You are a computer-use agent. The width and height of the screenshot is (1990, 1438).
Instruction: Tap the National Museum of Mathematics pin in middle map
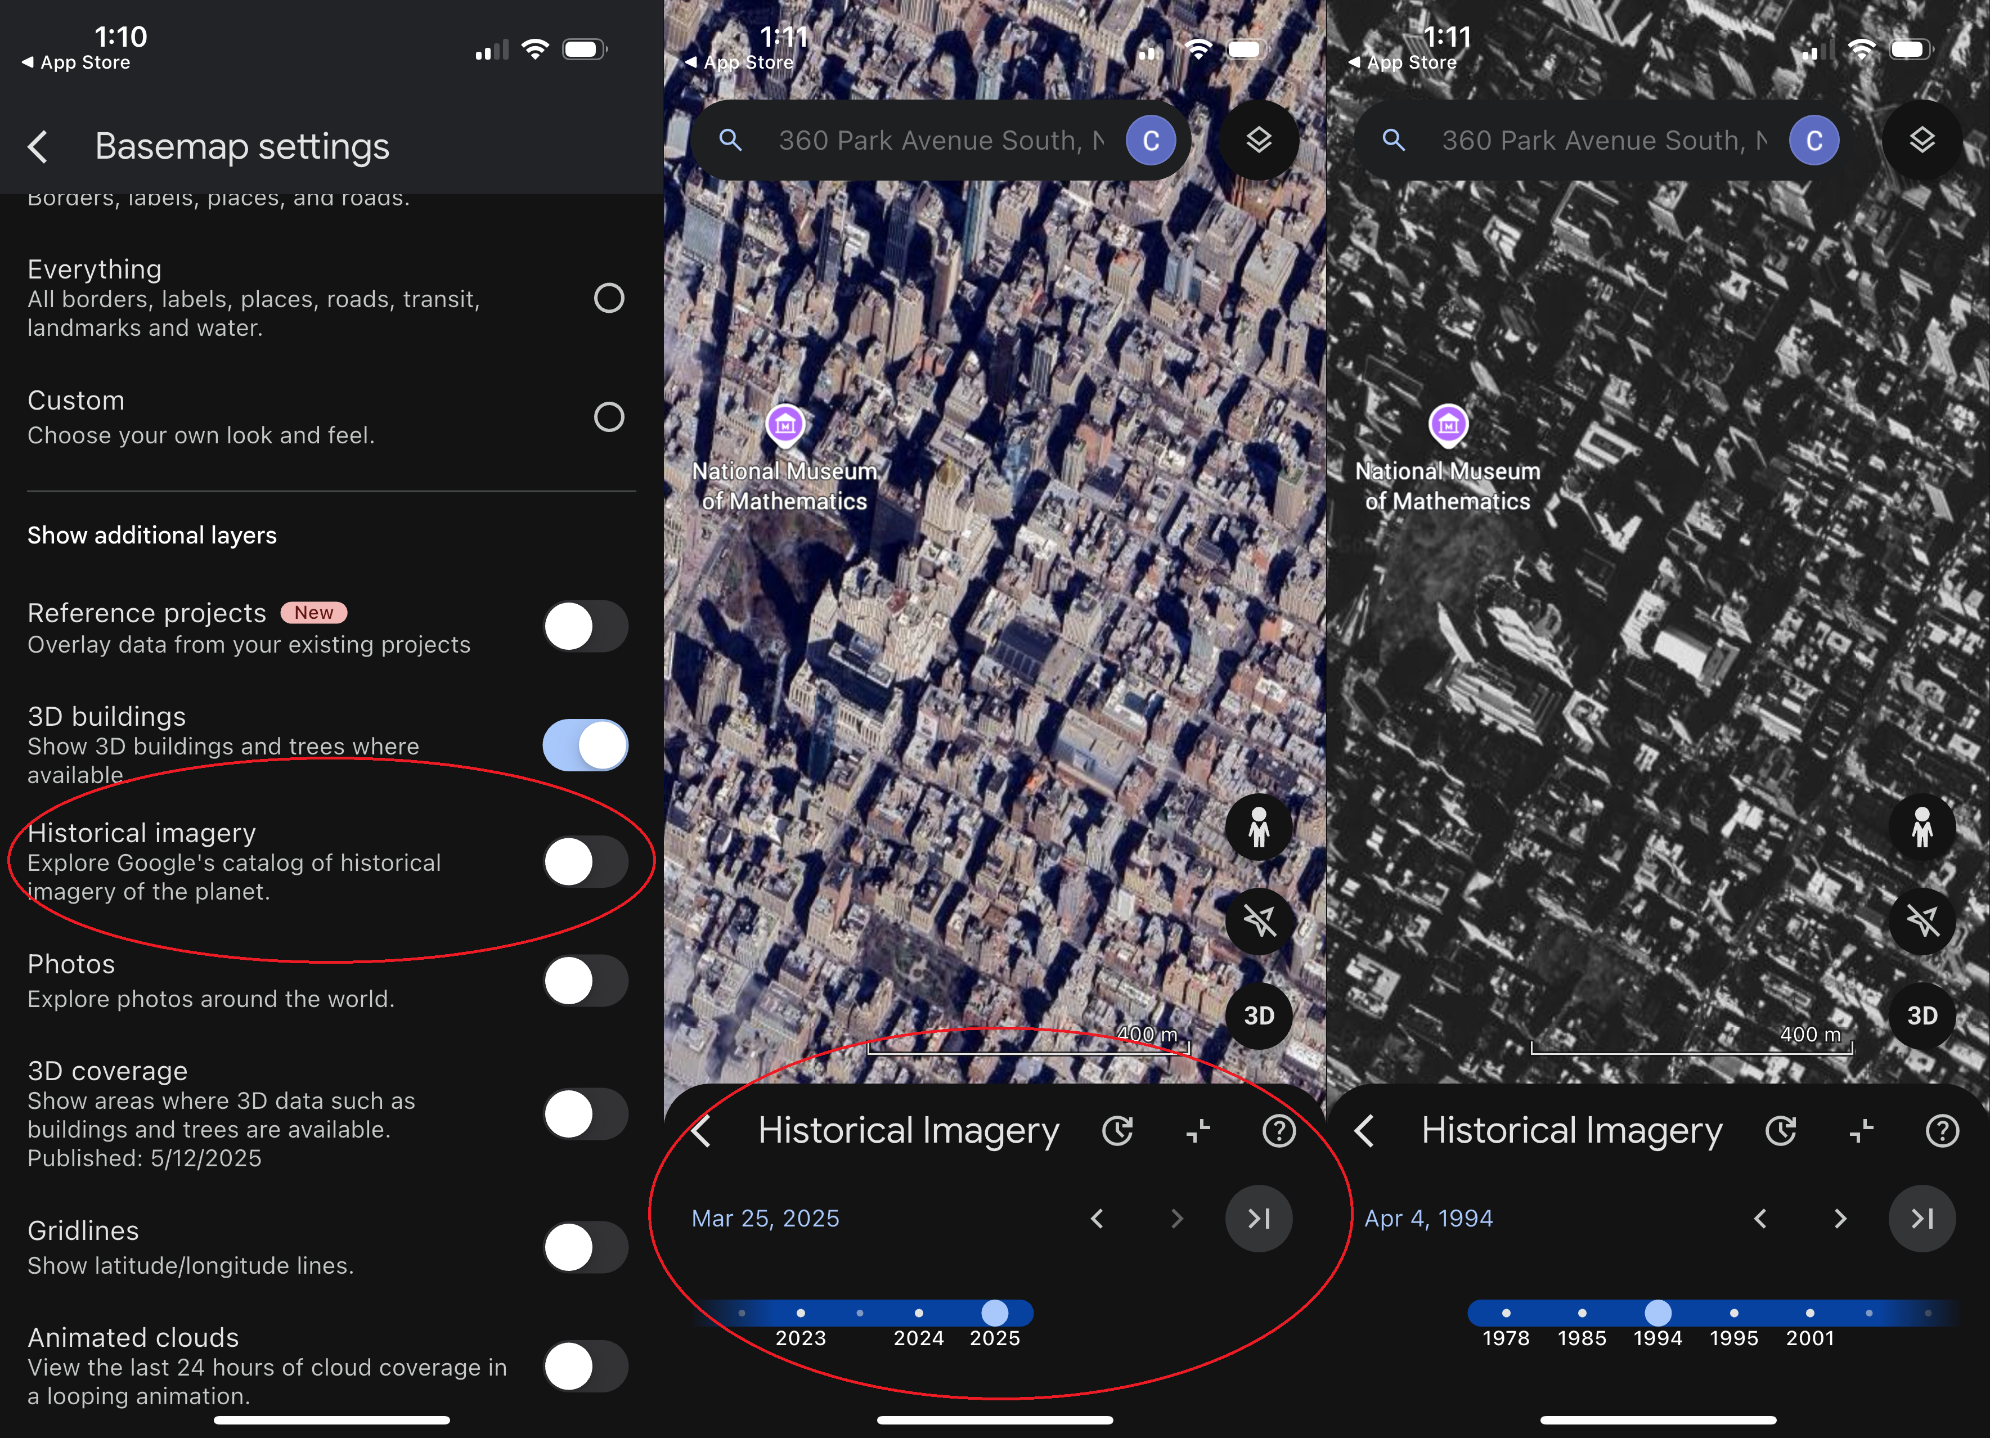click(784, 425)
